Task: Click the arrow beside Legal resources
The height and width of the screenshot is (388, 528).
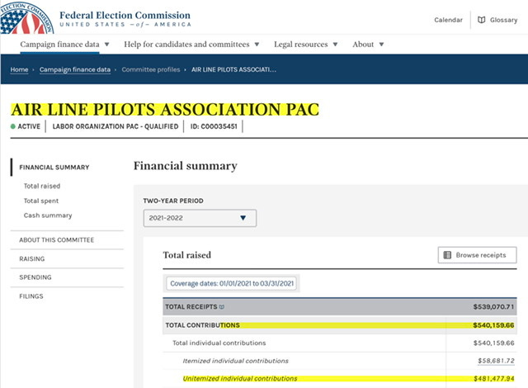Action: click(335, 44)
